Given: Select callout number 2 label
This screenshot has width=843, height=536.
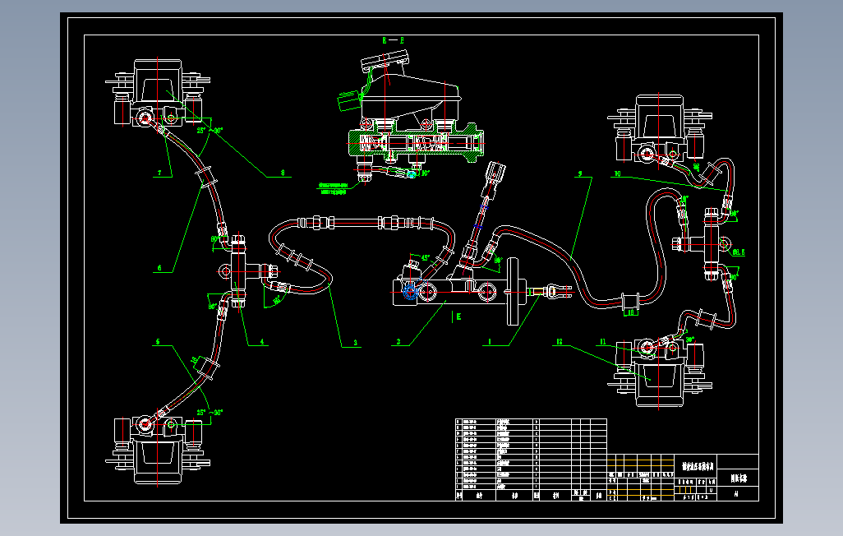Looking at the screenshot, I should tap(398, 342).
